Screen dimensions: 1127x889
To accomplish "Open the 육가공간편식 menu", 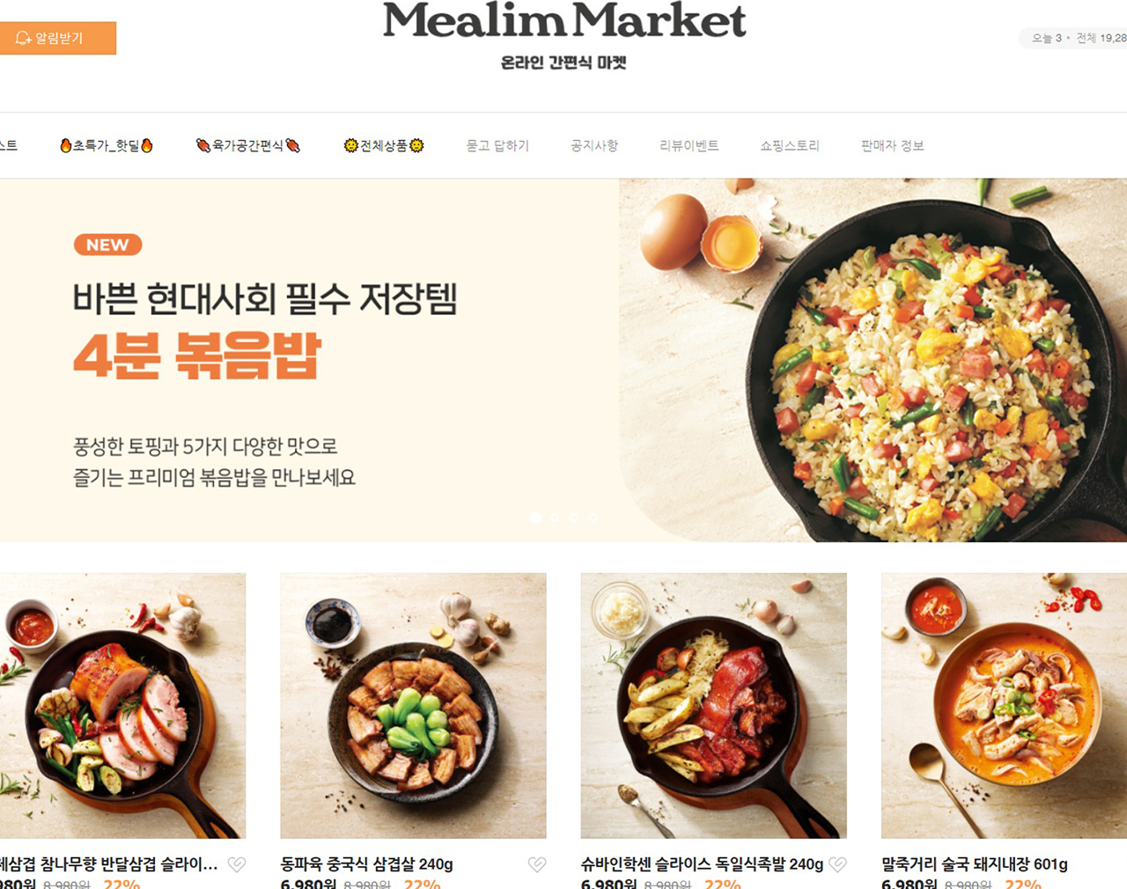I will 248,145.
